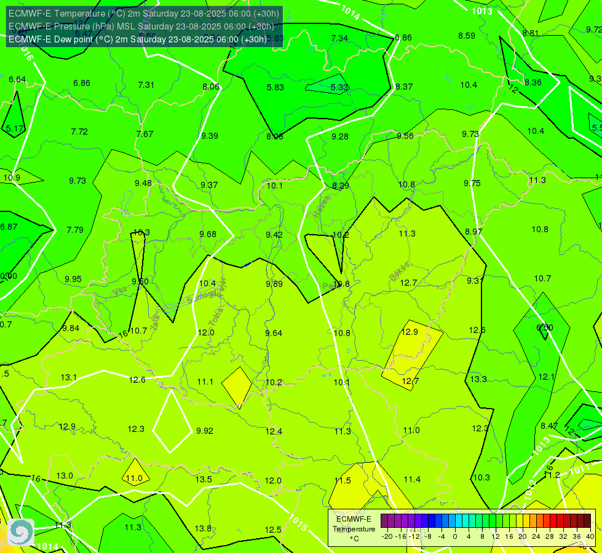Click the Békés county label
This screenshot has width=602, height=553.
[400, 272]
